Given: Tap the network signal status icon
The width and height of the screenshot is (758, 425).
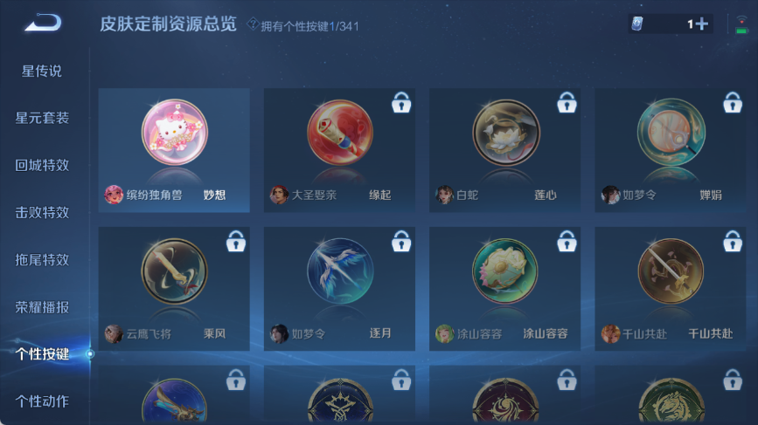Looking at the screenshot, I should [741, 24].
